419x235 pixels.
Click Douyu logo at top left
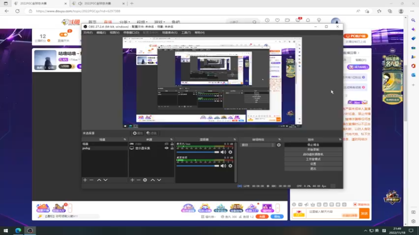tap(71, 22)
